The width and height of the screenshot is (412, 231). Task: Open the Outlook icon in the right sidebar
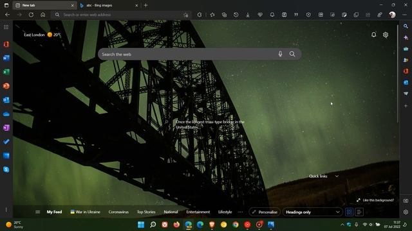point(406,83)
